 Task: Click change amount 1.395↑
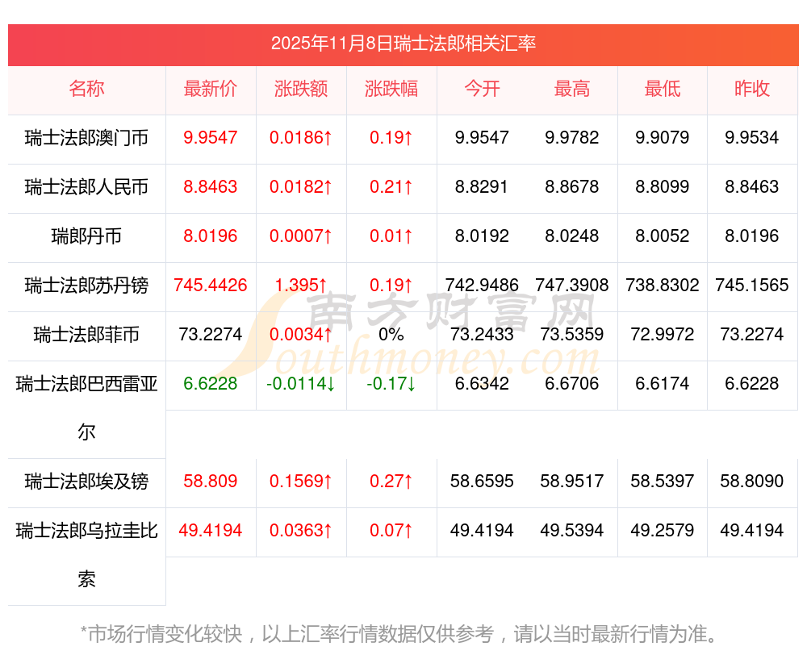[x=301, y=285]
